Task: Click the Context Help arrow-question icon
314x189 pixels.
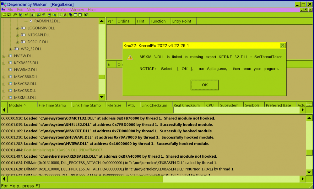Action: (86, 15)
